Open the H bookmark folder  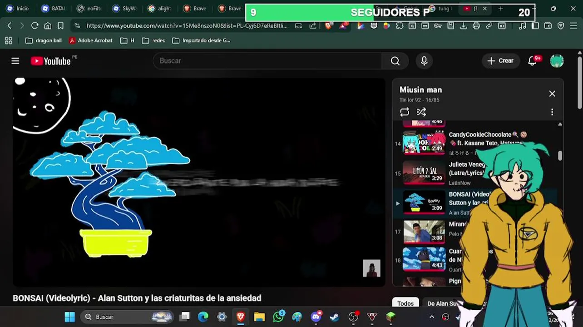(x=127, y=40)
